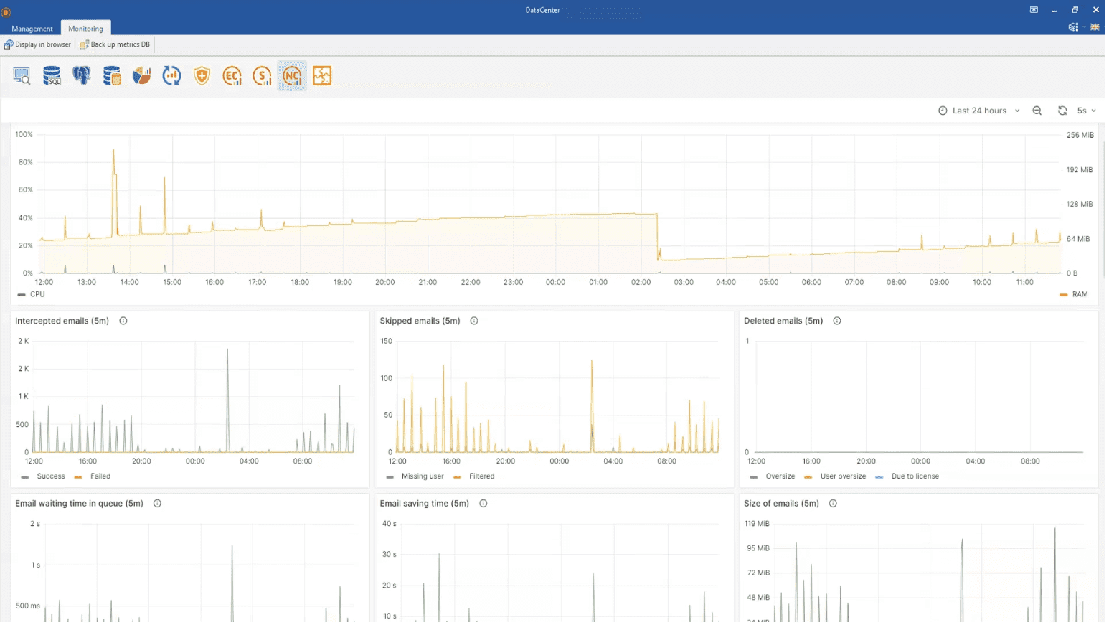Click the DataCenter logo in title bar
The height and width of the screenshot is (625, 1109).
pos(6,12)
